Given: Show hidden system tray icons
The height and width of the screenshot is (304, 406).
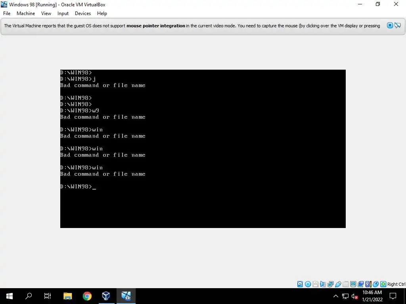Looking at the screenshot, I should tap(335, 296).
